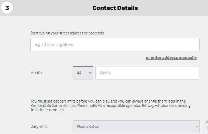Click the "e.g. 10 Downing Street" placeholder

tap(54, 44)
